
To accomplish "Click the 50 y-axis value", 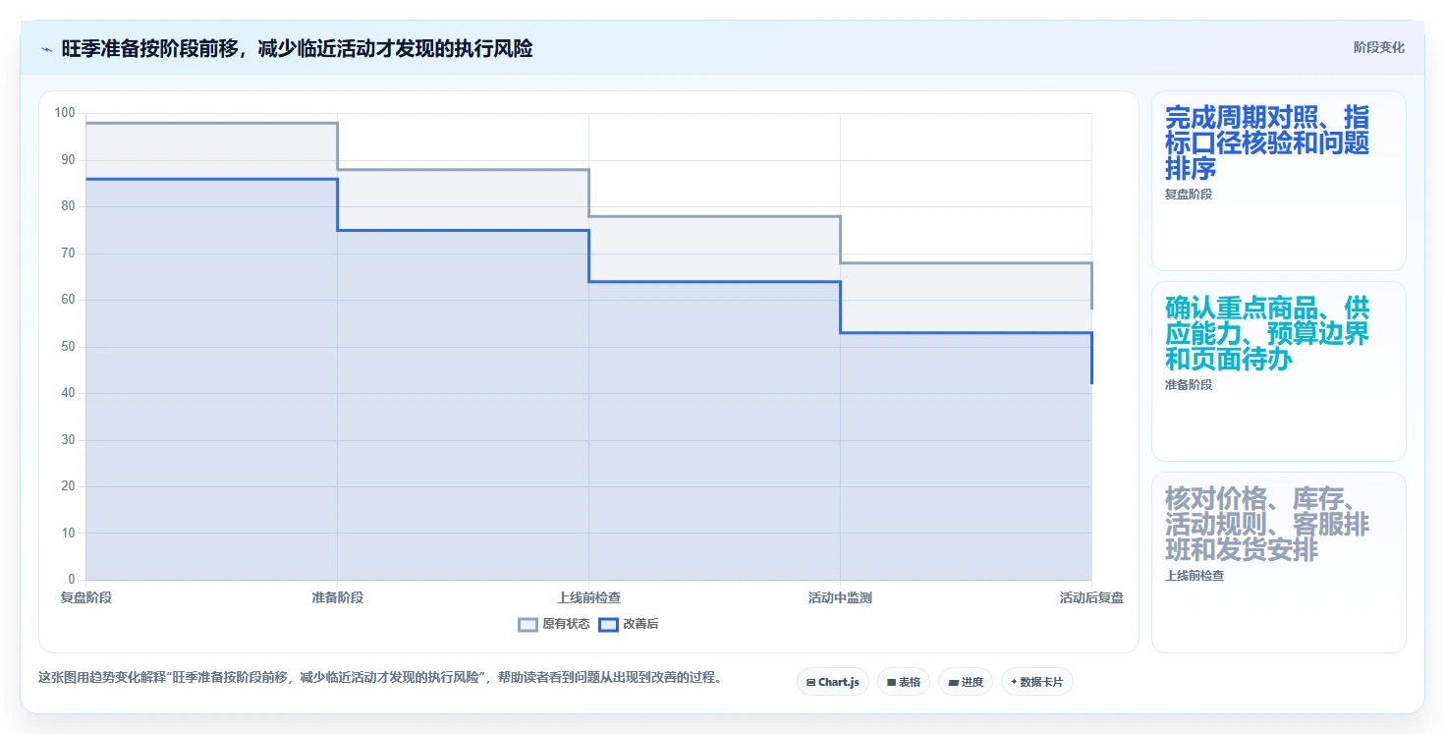I will pyautogui.click(x=68, y=347).
